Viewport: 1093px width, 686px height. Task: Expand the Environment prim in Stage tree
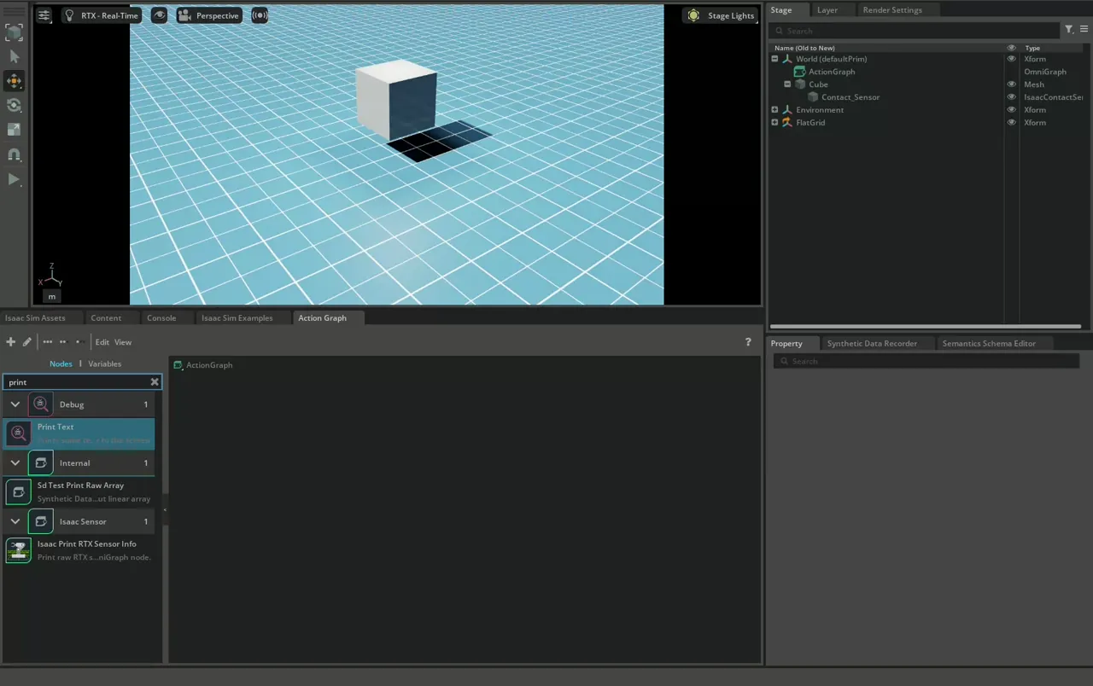tap(774, 110)
